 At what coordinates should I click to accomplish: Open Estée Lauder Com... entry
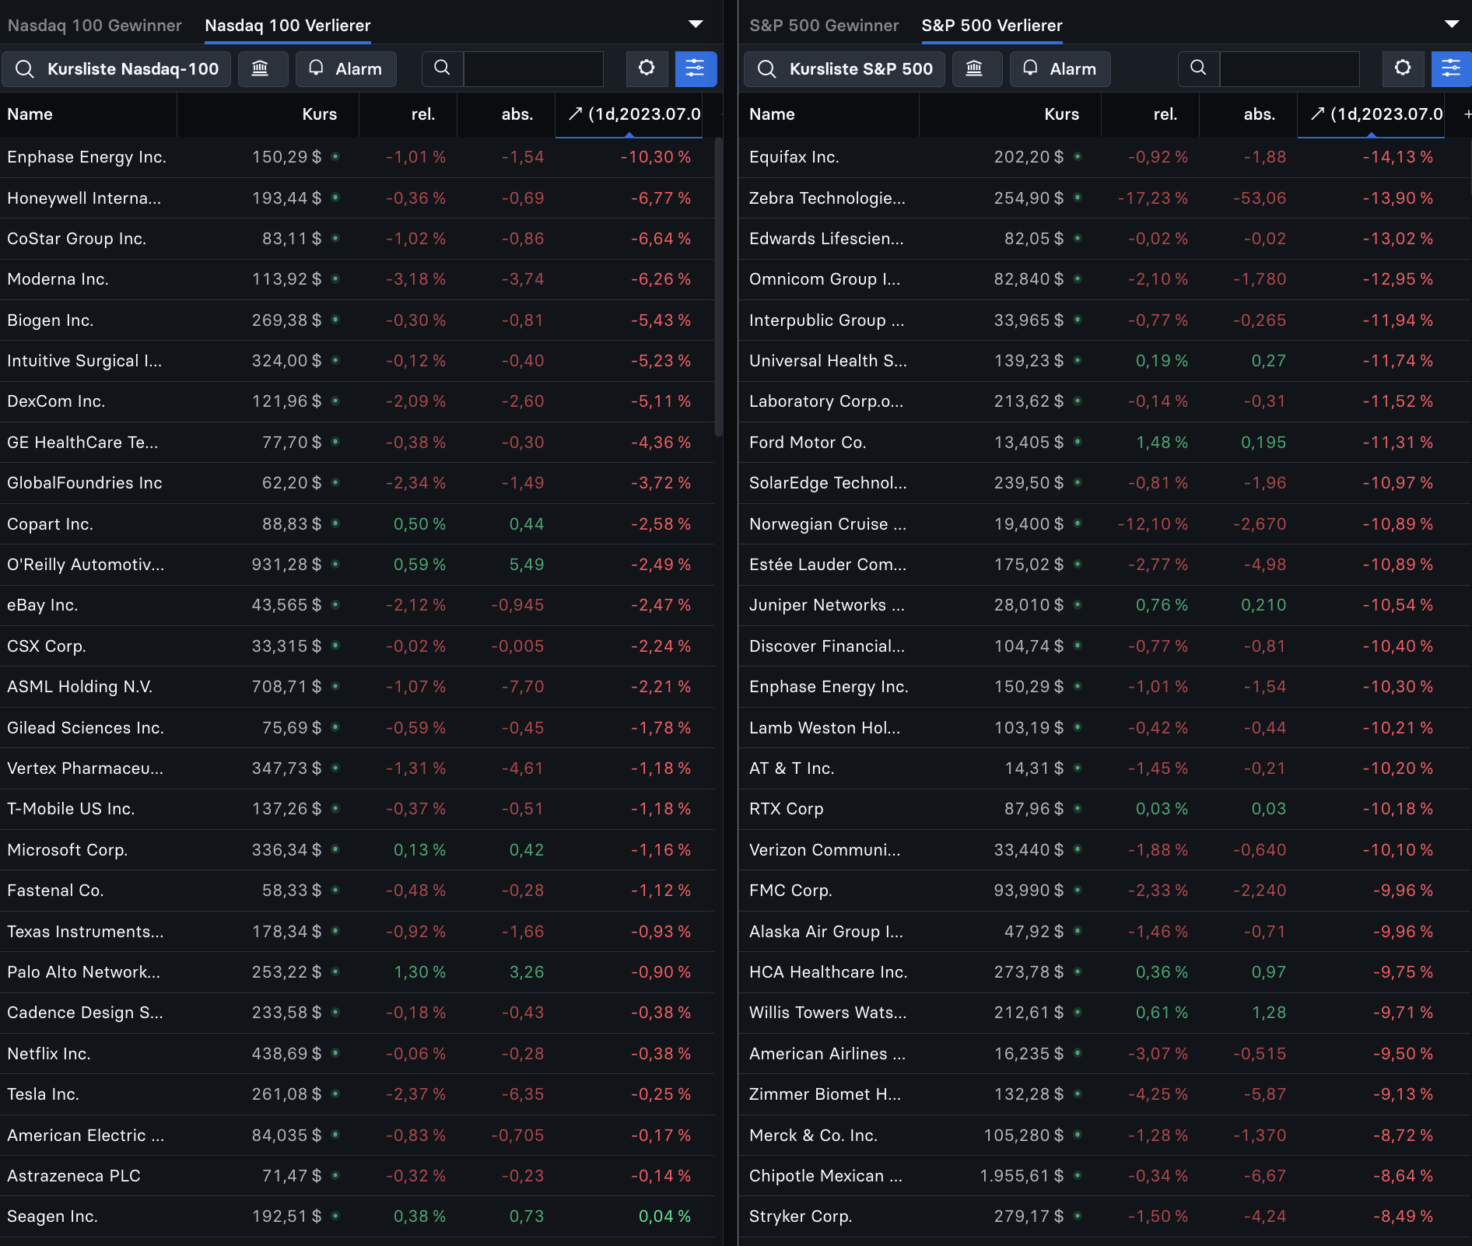coord(1105,565)
